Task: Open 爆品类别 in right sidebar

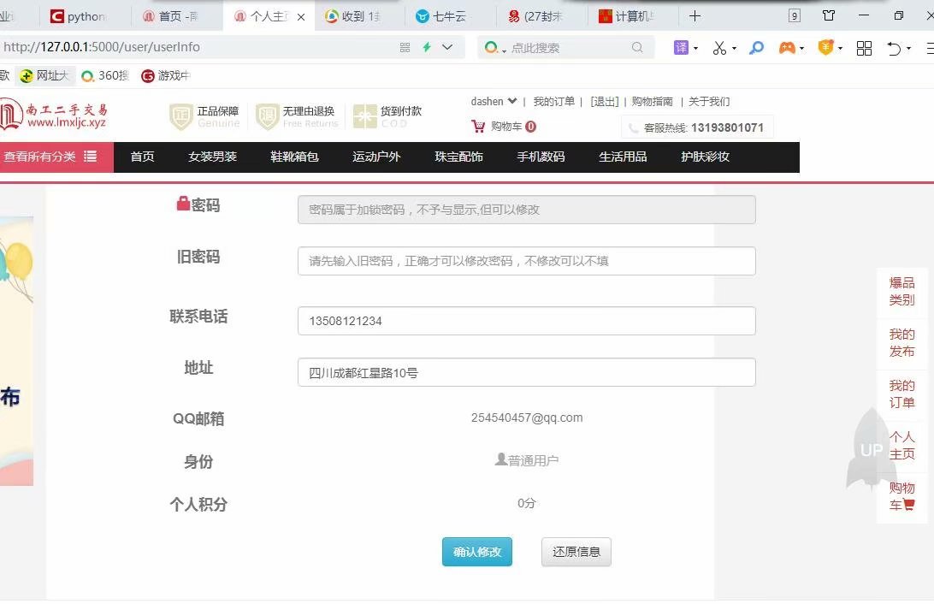Action: (901, 291)
